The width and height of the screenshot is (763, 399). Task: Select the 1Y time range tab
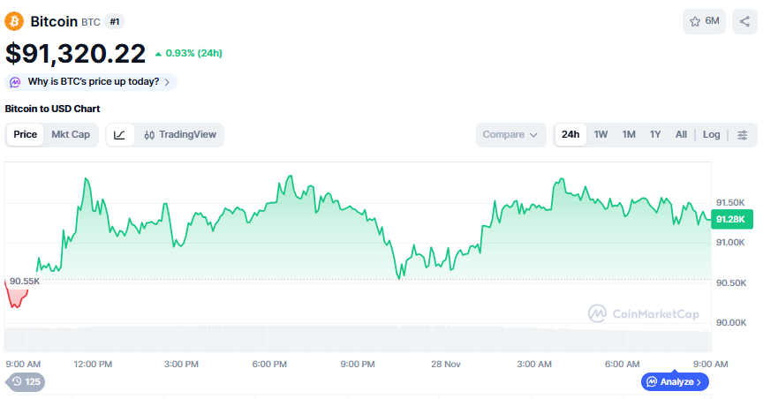(x=655, y=135)
